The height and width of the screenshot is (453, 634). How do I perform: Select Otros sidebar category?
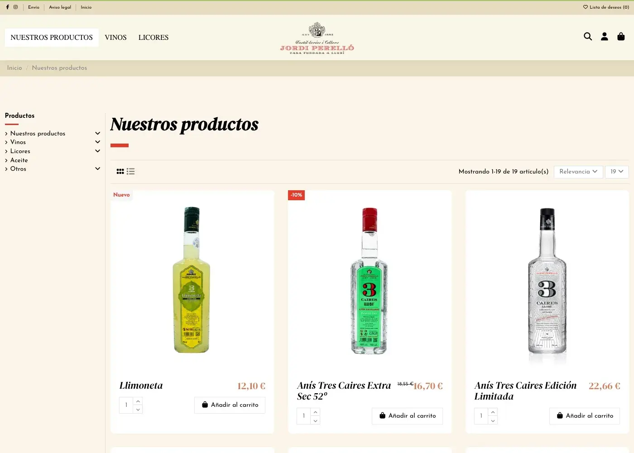pos(18,169)
